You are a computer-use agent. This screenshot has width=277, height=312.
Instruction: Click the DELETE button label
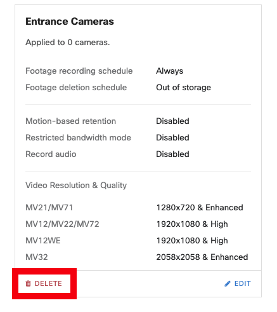coord(48,283)
